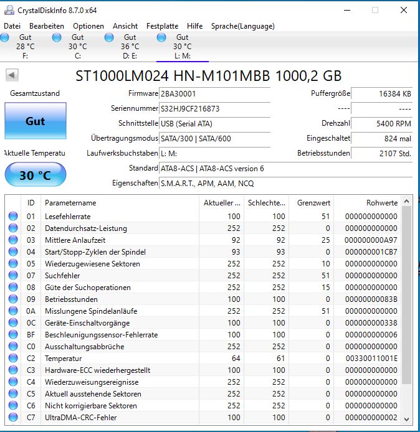This screenshot has width=420, height=432.
Task: Open the Bearbeiten menu
Action: pos(47,26)
